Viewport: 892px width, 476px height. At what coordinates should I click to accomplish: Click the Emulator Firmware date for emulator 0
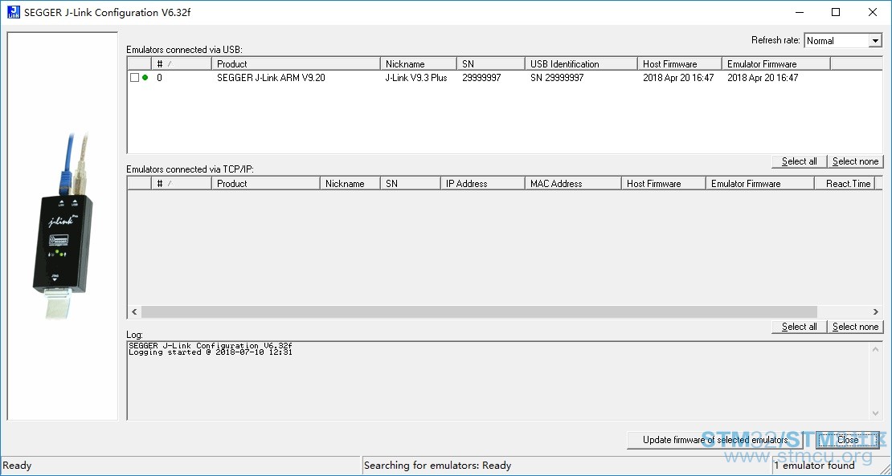pos(763,78)
